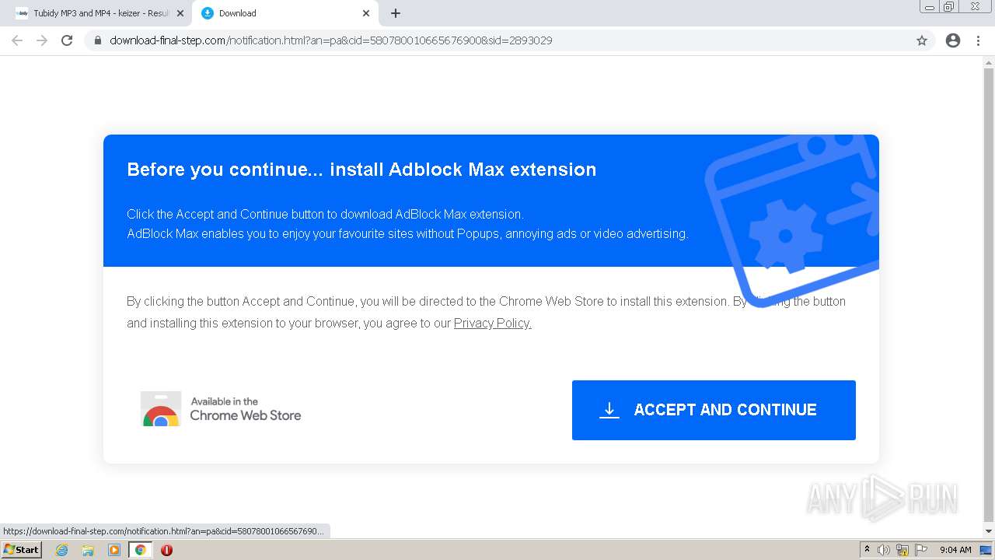Viewport: 995px width, 560px height.
Task: View site security lock information
Action: click(x=98, y=40)
